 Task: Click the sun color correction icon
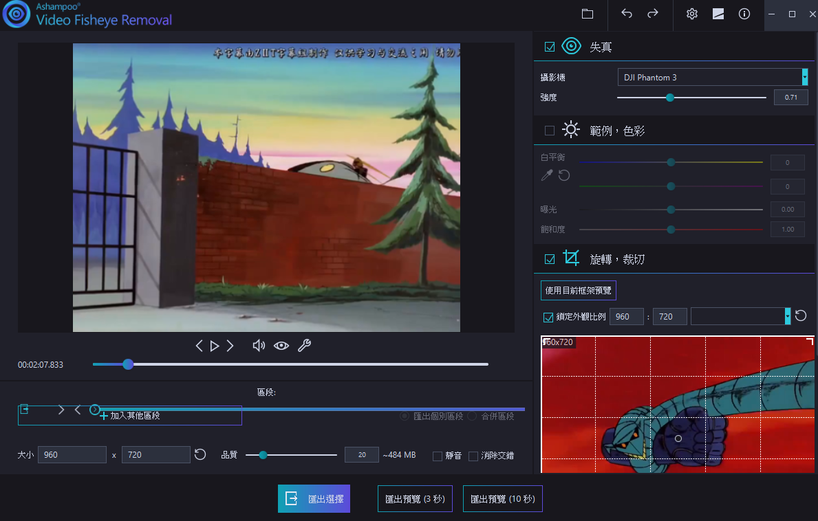coord(571,130)
